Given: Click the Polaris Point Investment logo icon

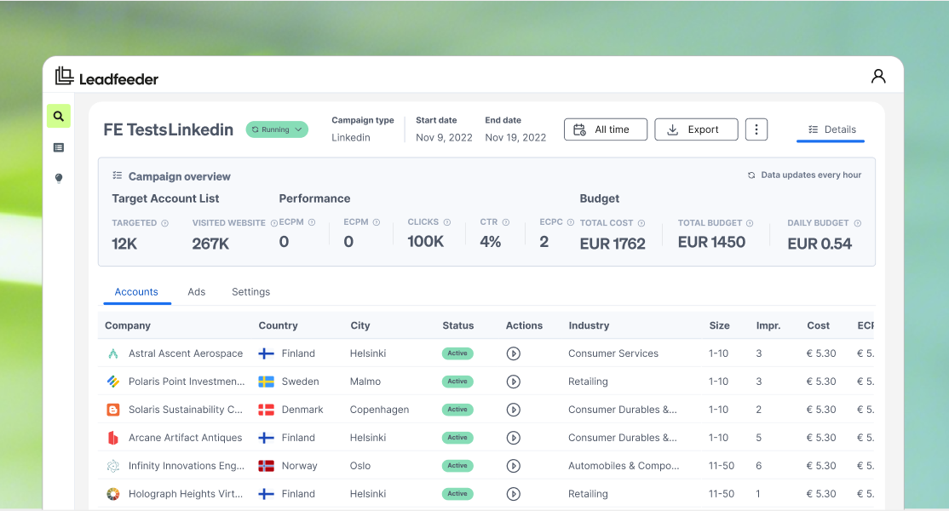Looking at the screenshot, I should click(x=113, y=382).
